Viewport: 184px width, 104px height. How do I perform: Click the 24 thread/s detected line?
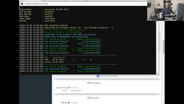pos(53,30)
